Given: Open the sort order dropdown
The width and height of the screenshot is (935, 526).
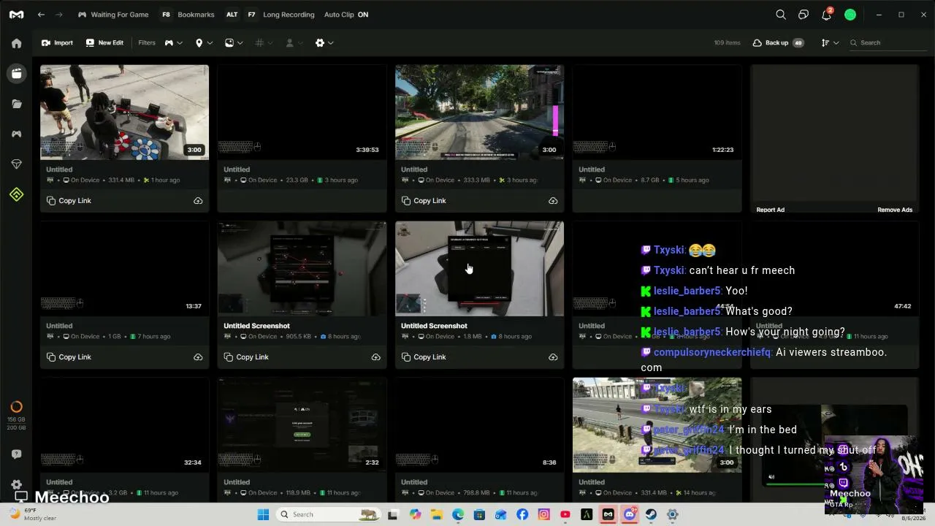Looking at the screenshot, I should point(830,43).
